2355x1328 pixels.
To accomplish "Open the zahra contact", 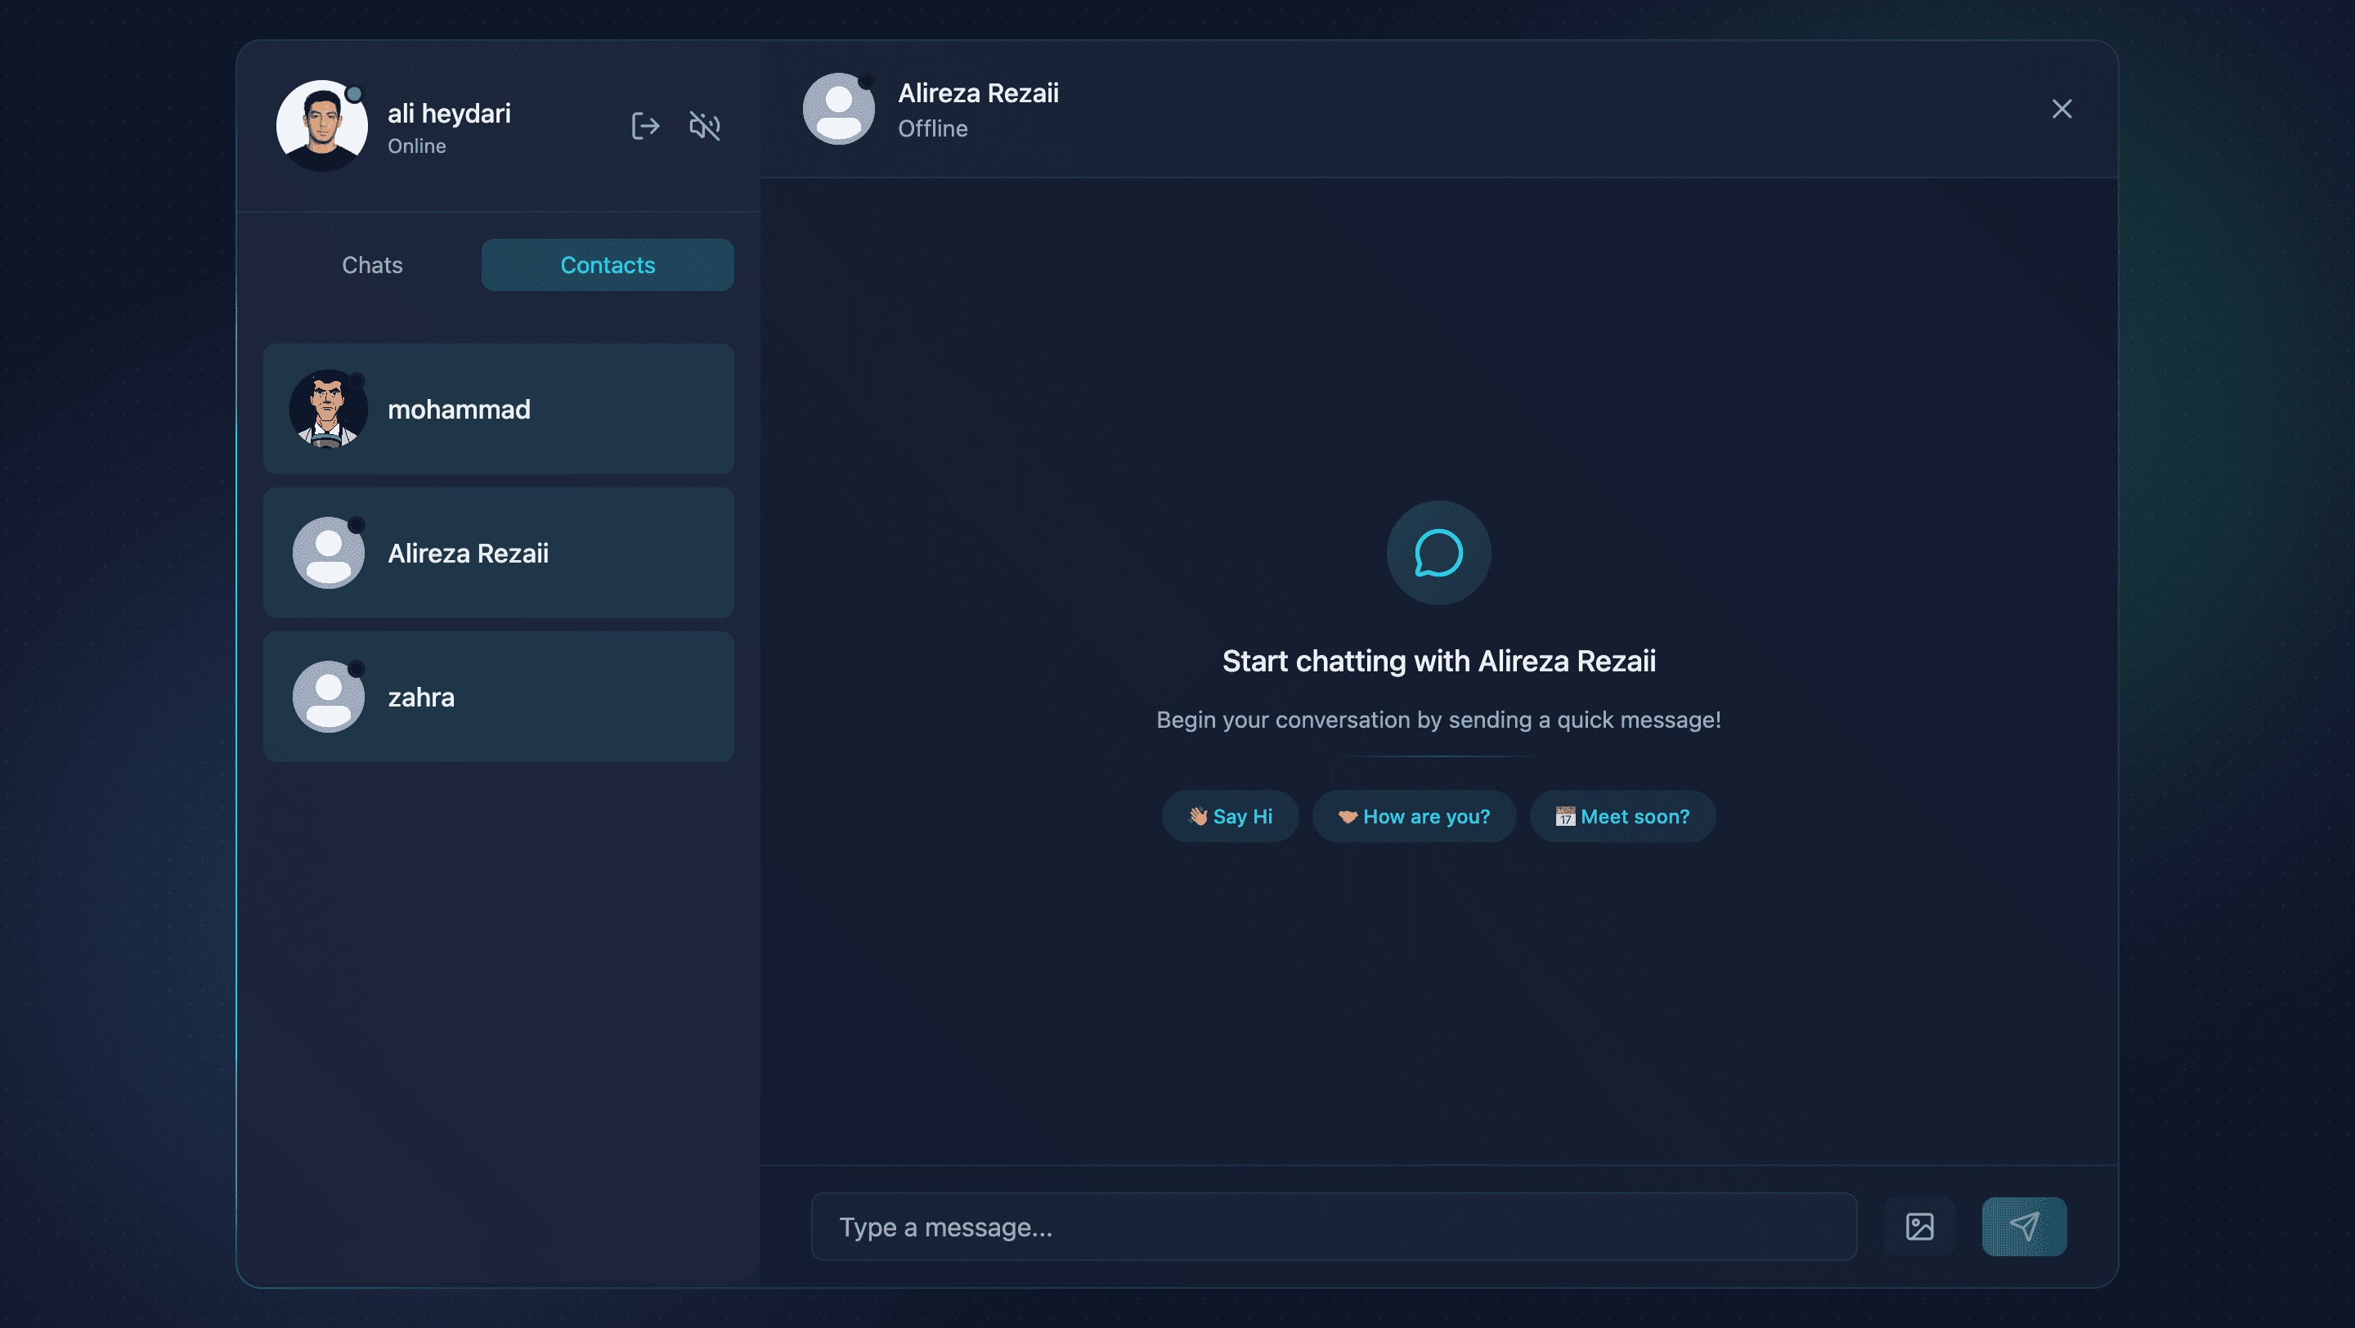I will coord(498,697).
